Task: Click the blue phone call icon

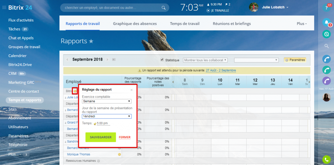Action: (x=326, y=59)
